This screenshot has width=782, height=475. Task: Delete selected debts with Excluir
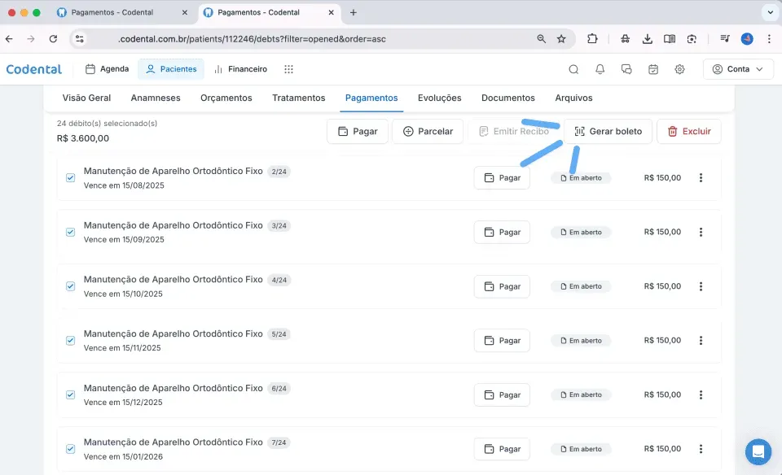tap(689, 132)
